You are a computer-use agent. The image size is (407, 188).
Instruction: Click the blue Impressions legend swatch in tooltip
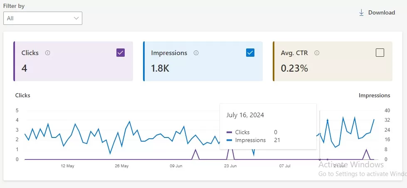click(229, 140)
